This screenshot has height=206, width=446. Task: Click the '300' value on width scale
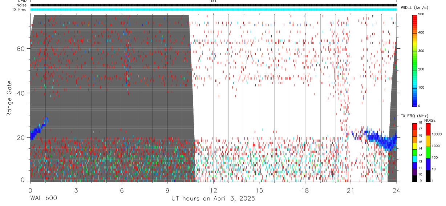click(x=421, y=51)
